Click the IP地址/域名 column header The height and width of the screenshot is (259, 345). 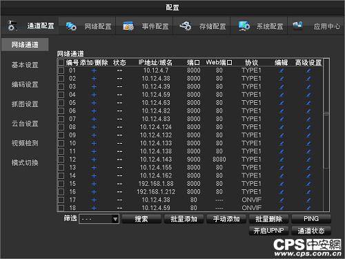point(155,62)
